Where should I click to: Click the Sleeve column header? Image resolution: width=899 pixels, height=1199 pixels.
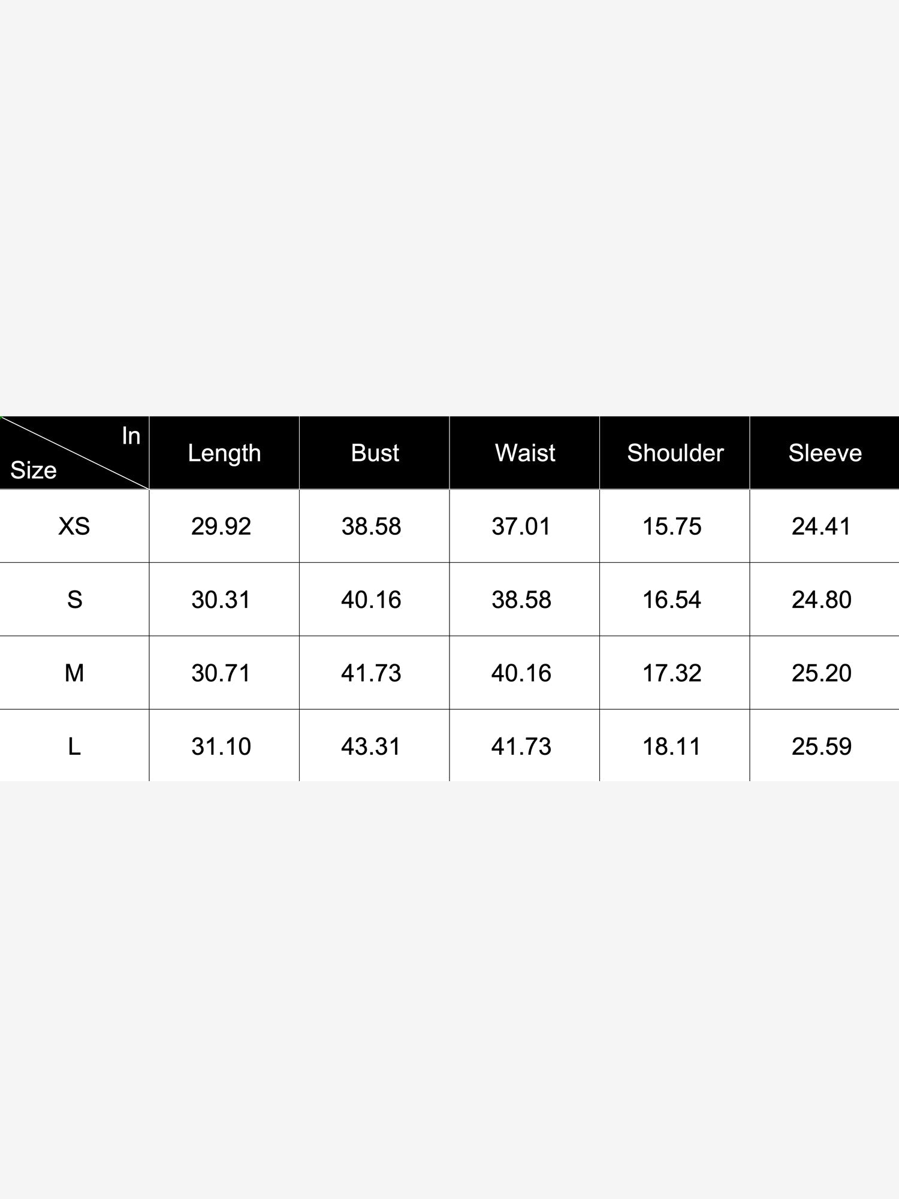[825, 453]
